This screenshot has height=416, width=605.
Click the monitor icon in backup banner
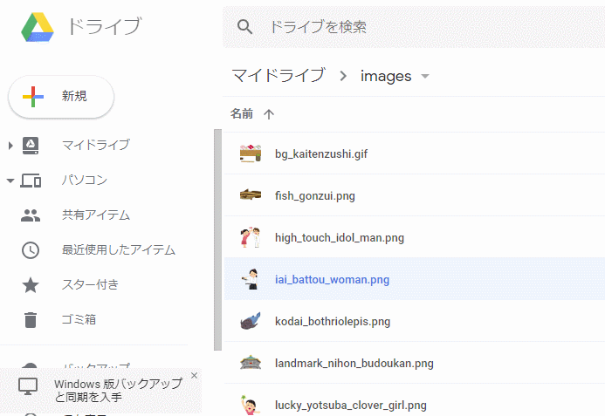(x=29, y=386)
